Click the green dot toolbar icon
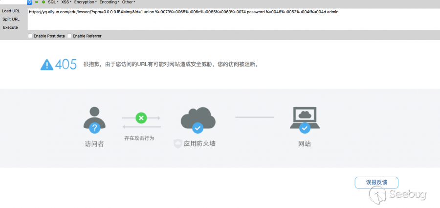 click(x=44, y=2)
